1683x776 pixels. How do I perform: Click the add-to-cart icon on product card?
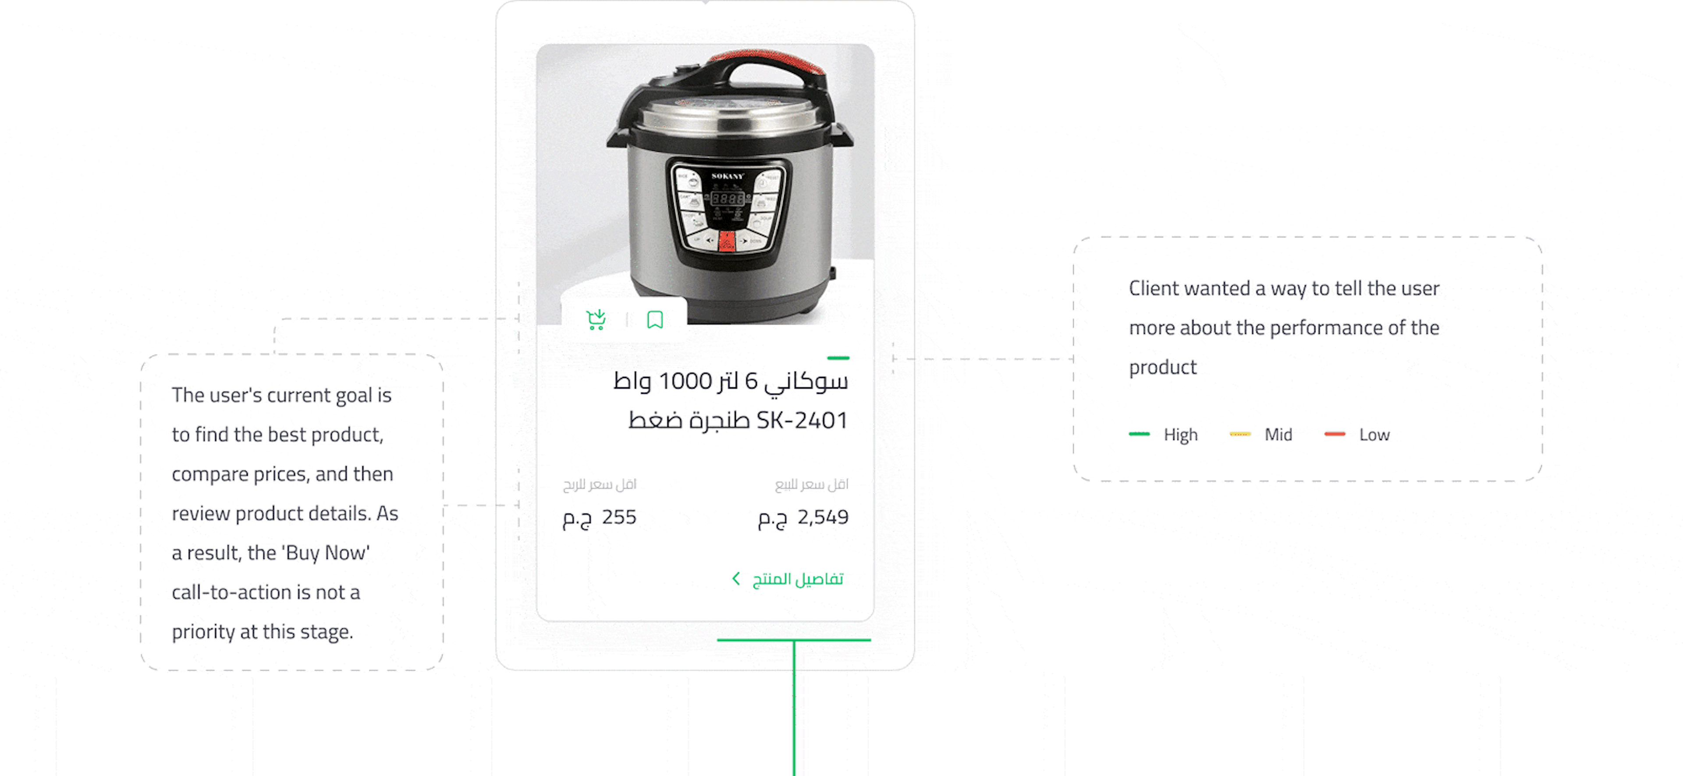point(596,319)
